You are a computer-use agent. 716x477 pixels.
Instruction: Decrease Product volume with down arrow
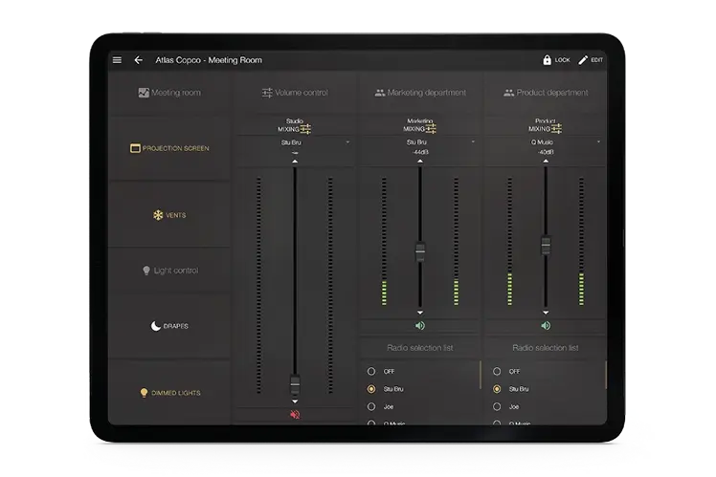click(546, 313)
